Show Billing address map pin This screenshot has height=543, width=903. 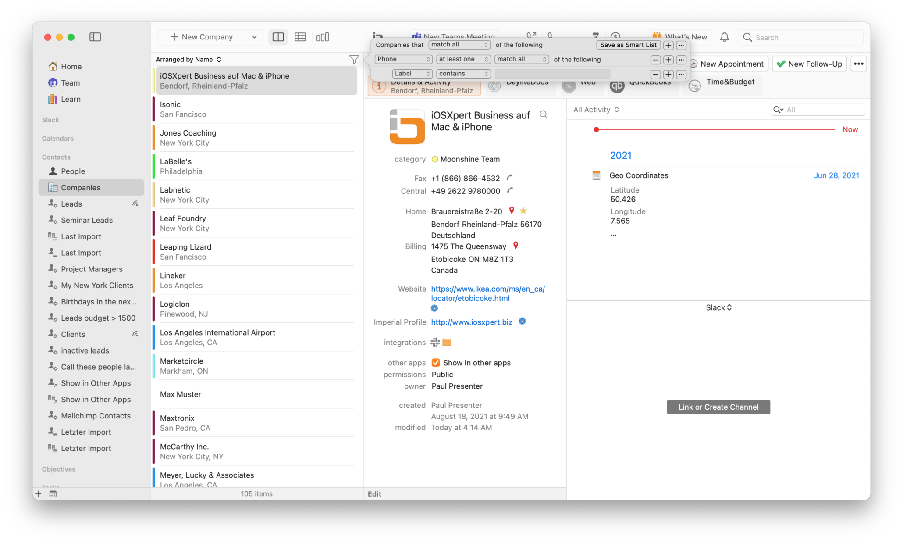[515, 246]
